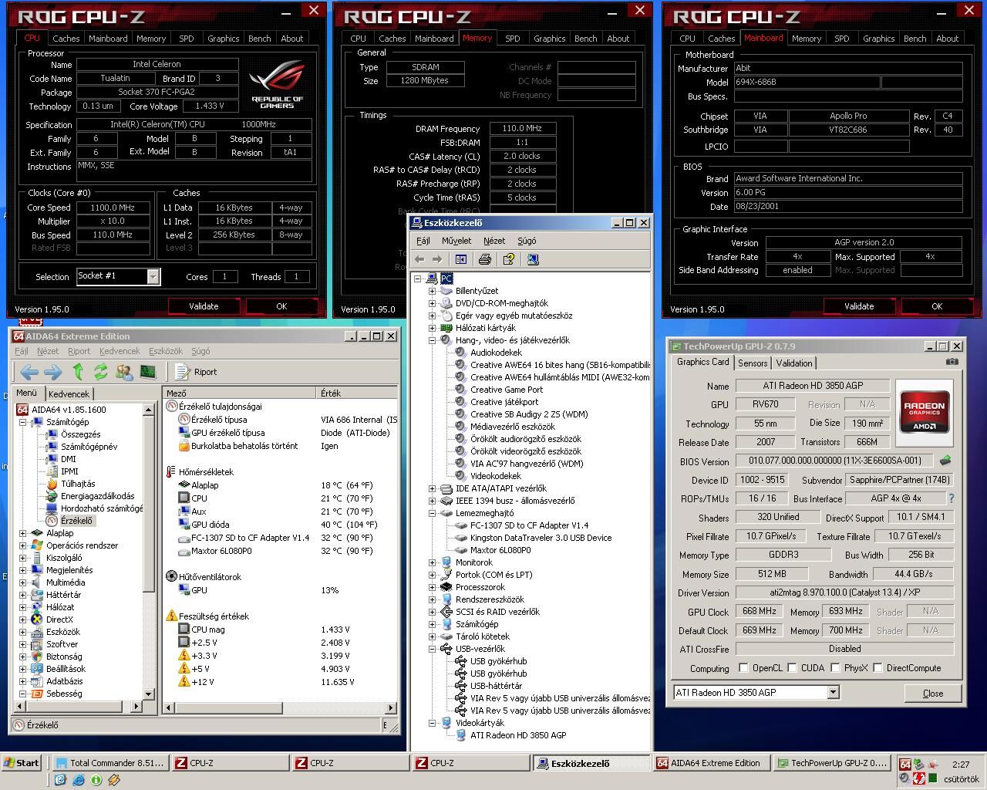Screen dimensions: 987x790
Task: Click Validate button in first CPU-Z window
Action: (204, 306)
